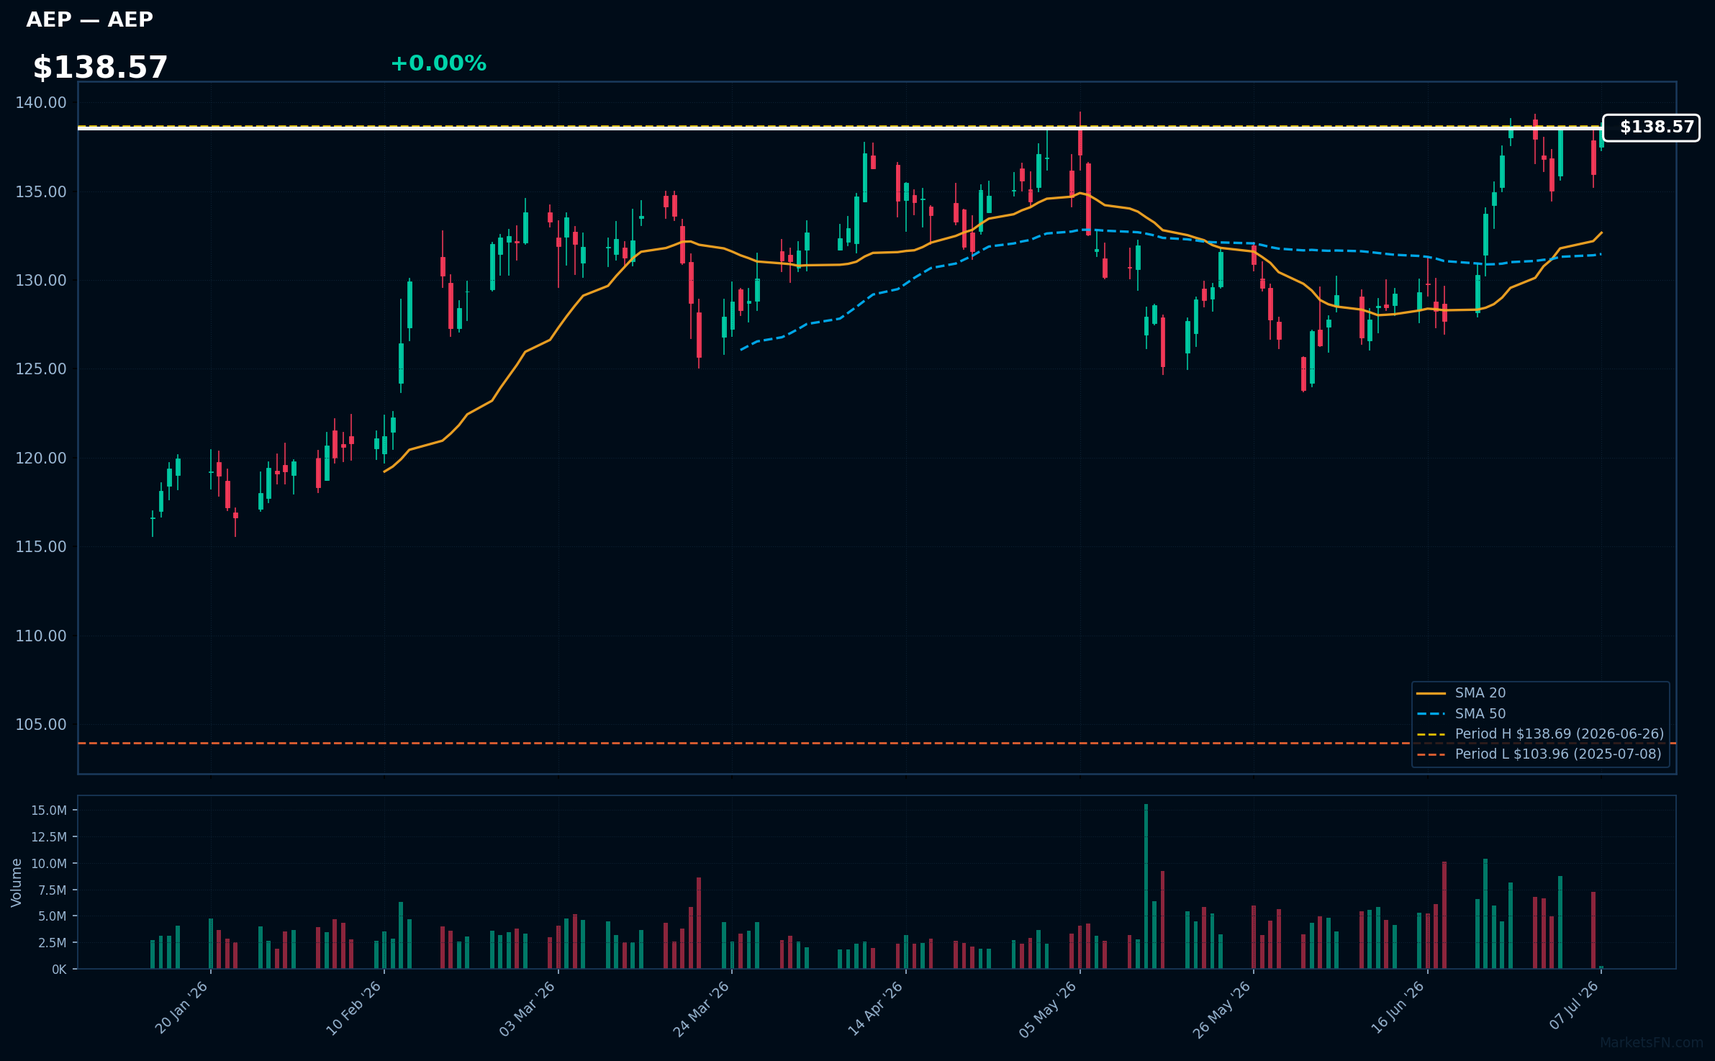The width and height of the screenshot is (1715, 1061).
Task: Click the 10.0M volume axis label
Action: [x=49, y=864]
